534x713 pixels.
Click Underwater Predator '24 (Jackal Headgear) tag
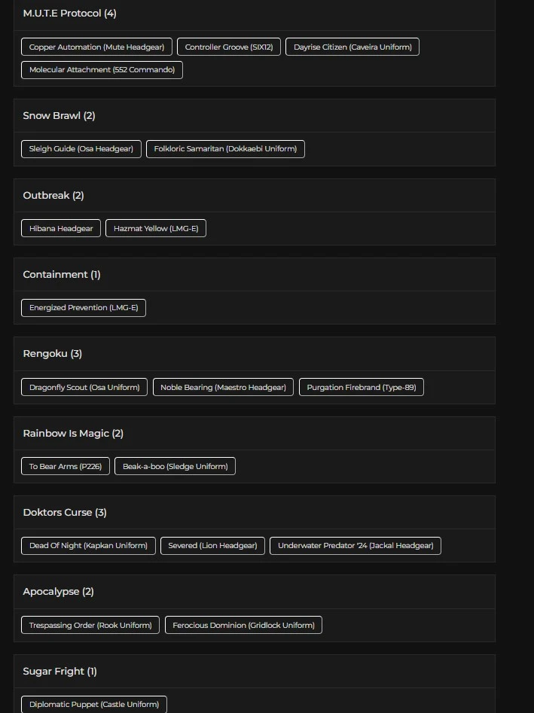point(355,546)
